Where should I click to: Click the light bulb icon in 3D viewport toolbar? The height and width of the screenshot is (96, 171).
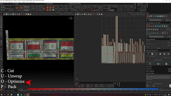26,14
